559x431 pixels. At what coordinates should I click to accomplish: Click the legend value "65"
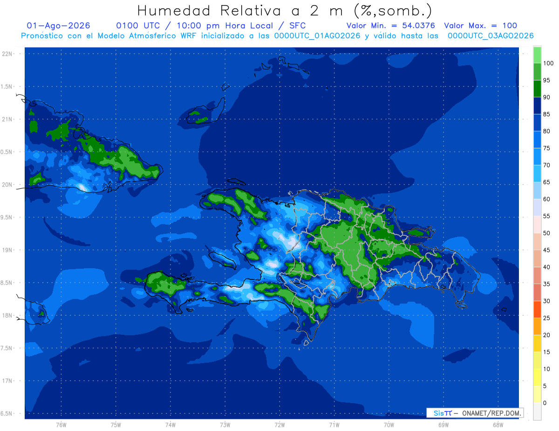546,182
